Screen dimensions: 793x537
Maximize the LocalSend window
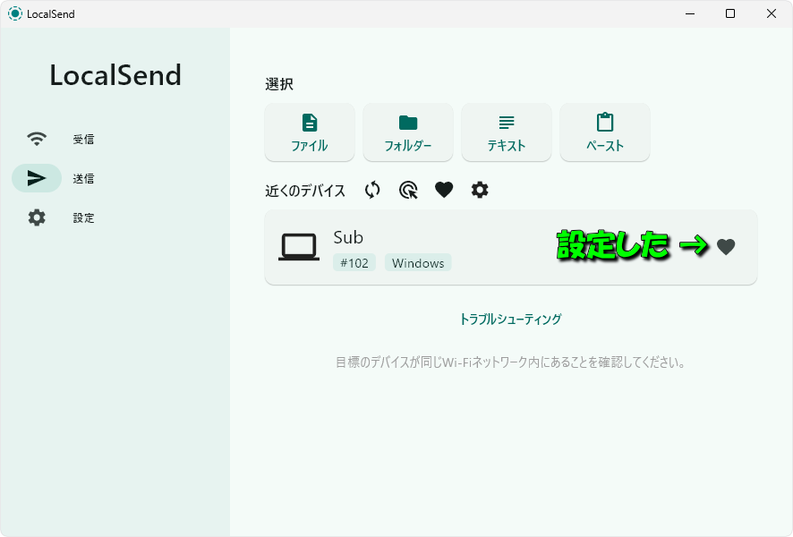730,13
